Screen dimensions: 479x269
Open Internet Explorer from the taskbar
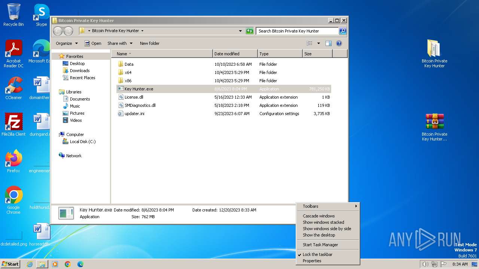[x=30, y=264]
